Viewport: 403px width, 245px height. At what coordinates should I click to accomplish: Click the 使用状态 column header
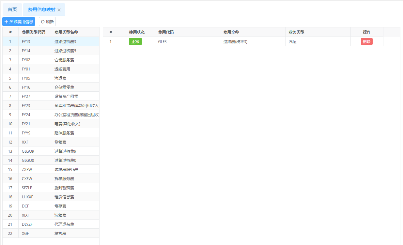tap(137, 32)
